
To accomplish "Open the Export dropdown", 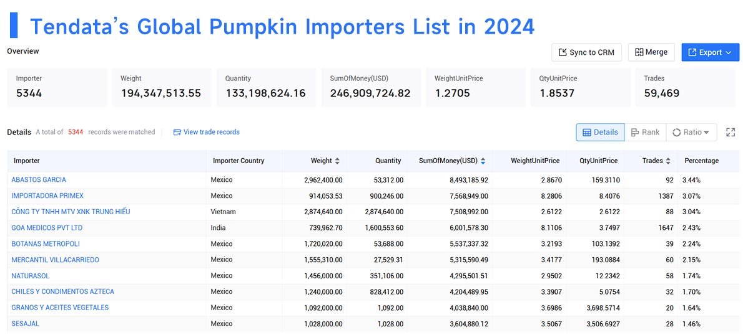I will [x=710, y=52].
